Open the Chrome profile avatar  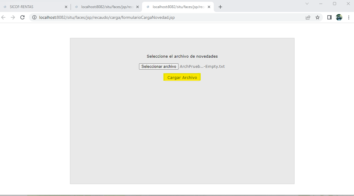point(339,17)
